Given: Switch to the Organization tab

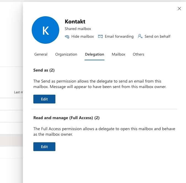Looking at the screenshot, I should tap(66, 54).
